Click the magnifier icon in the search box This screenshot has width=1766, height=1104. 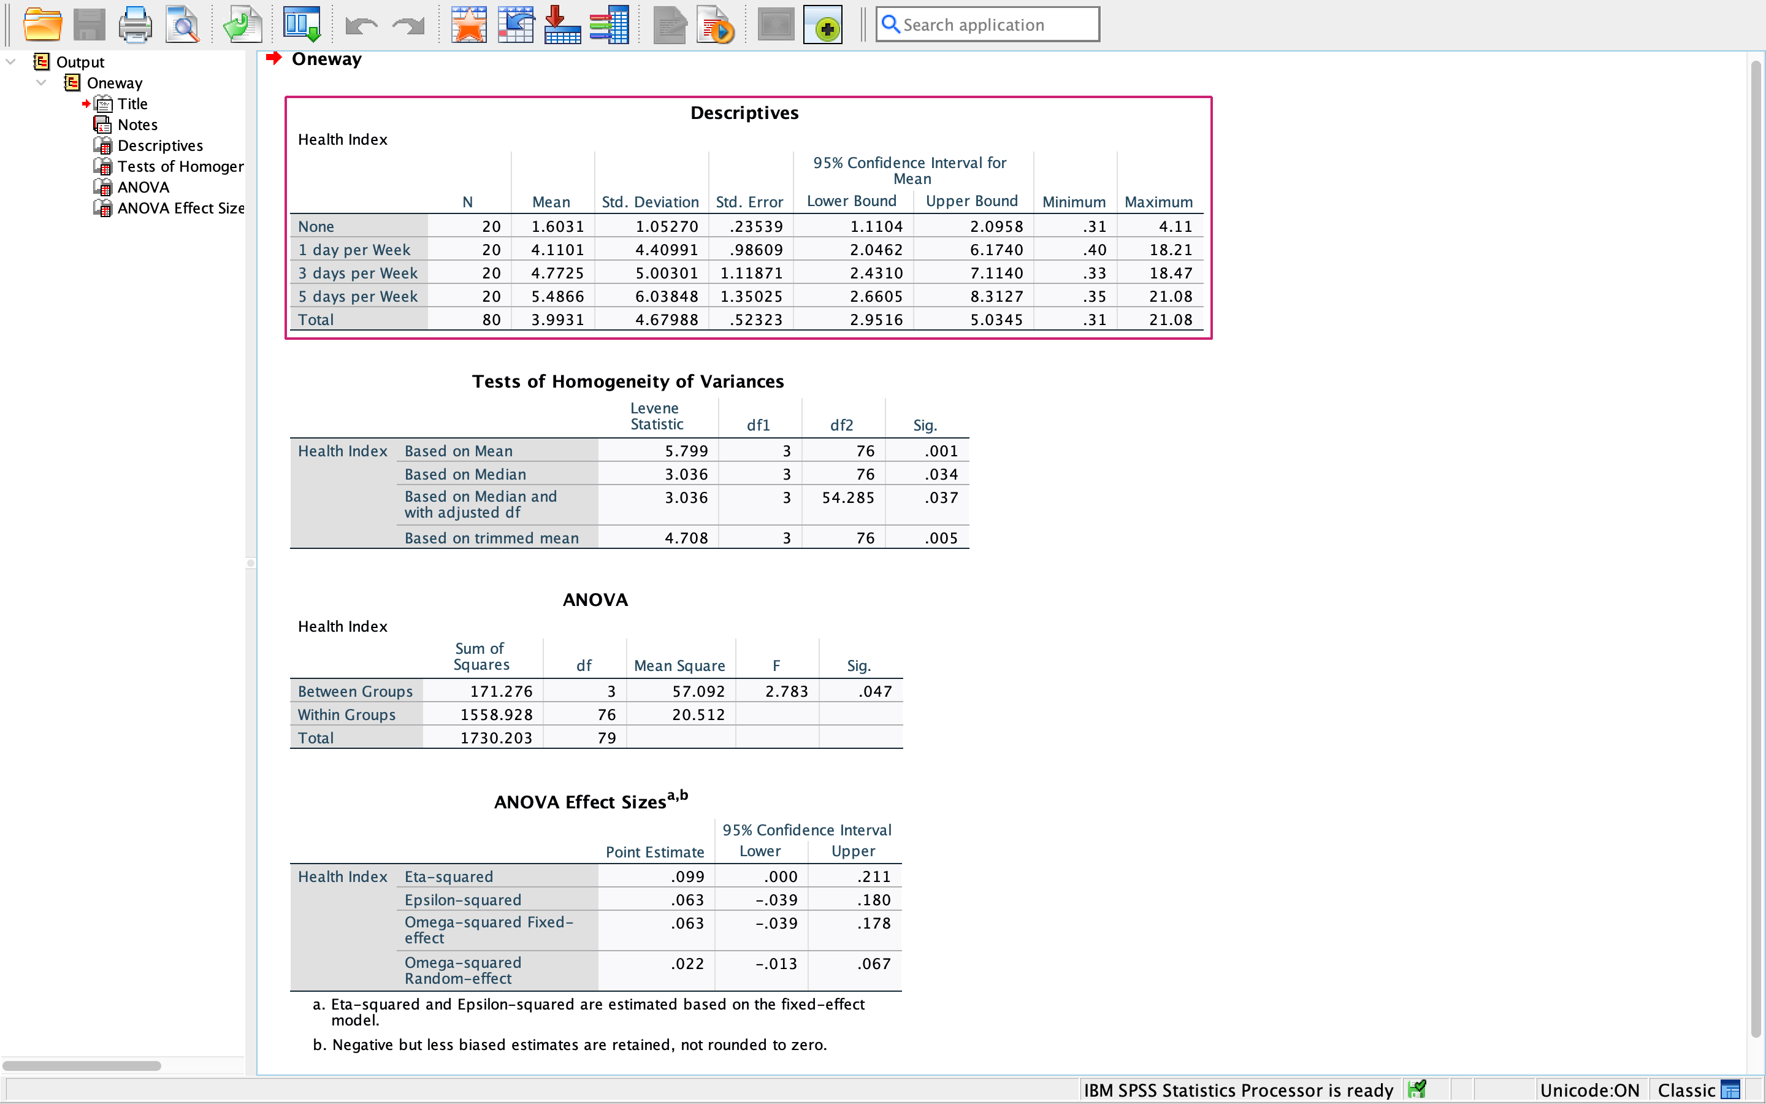pyautogui.click(x=890, y=25)
